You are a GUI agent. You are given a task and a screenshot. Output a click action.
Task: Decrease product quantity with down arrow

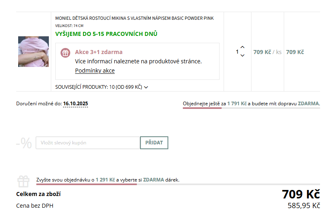pos(242,56)
